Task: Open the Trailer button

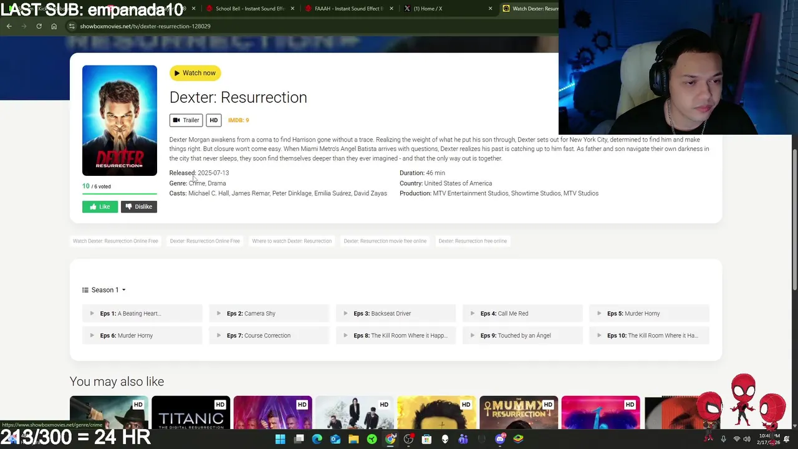Action: (186, 120)
